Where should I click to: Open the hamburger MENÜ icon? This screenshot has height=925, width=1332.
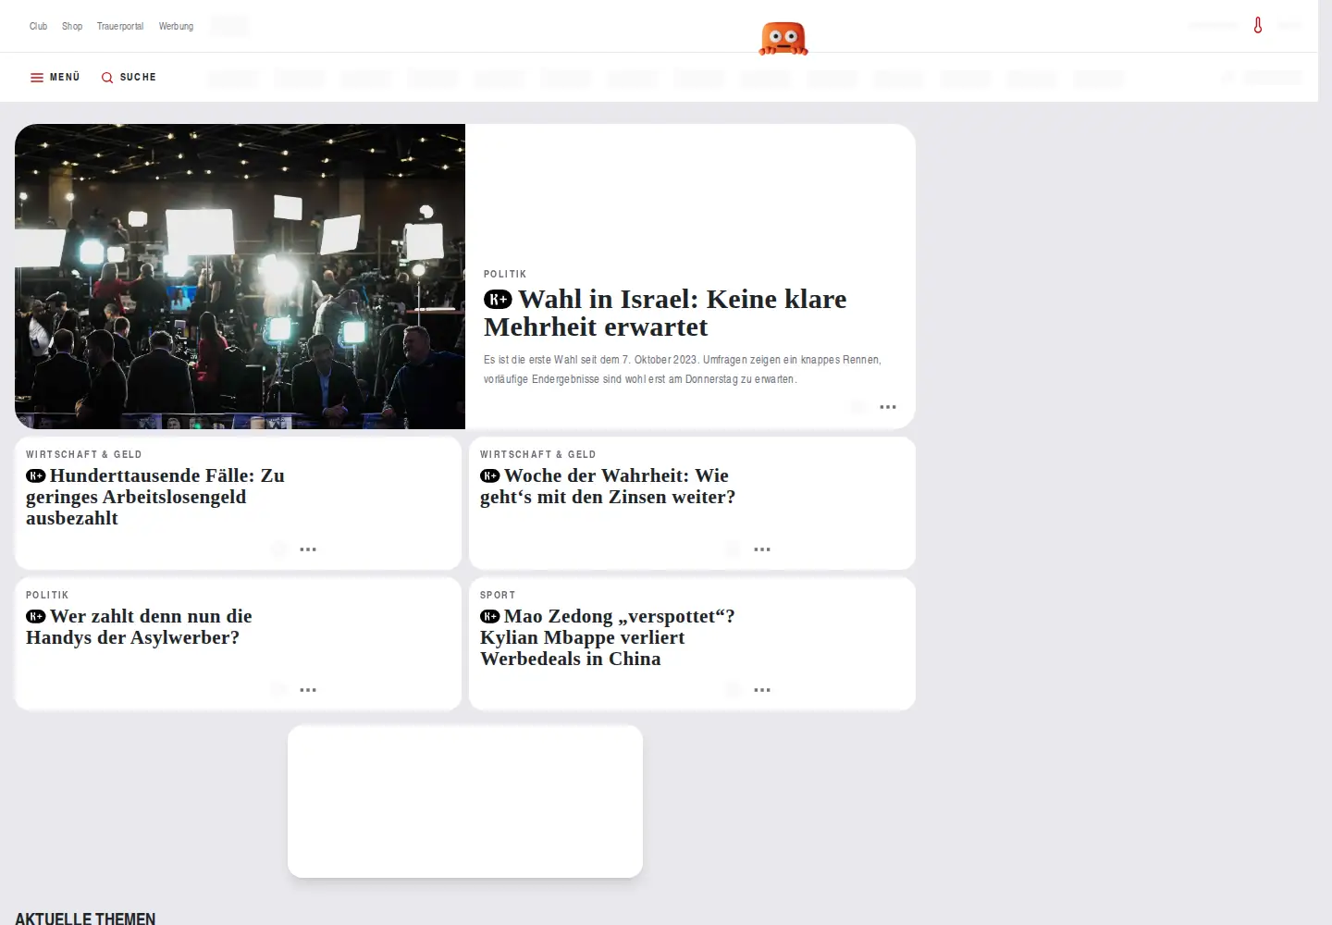pos(37,78)
